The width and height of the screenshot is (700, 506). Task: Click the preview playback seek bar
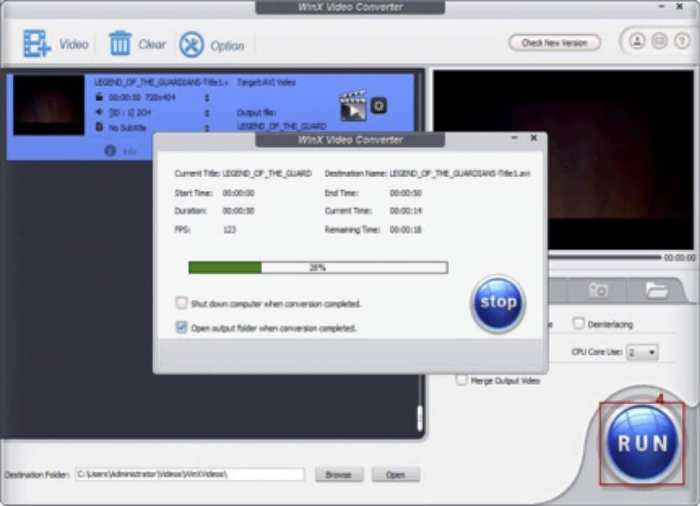(x=604, y=257)
